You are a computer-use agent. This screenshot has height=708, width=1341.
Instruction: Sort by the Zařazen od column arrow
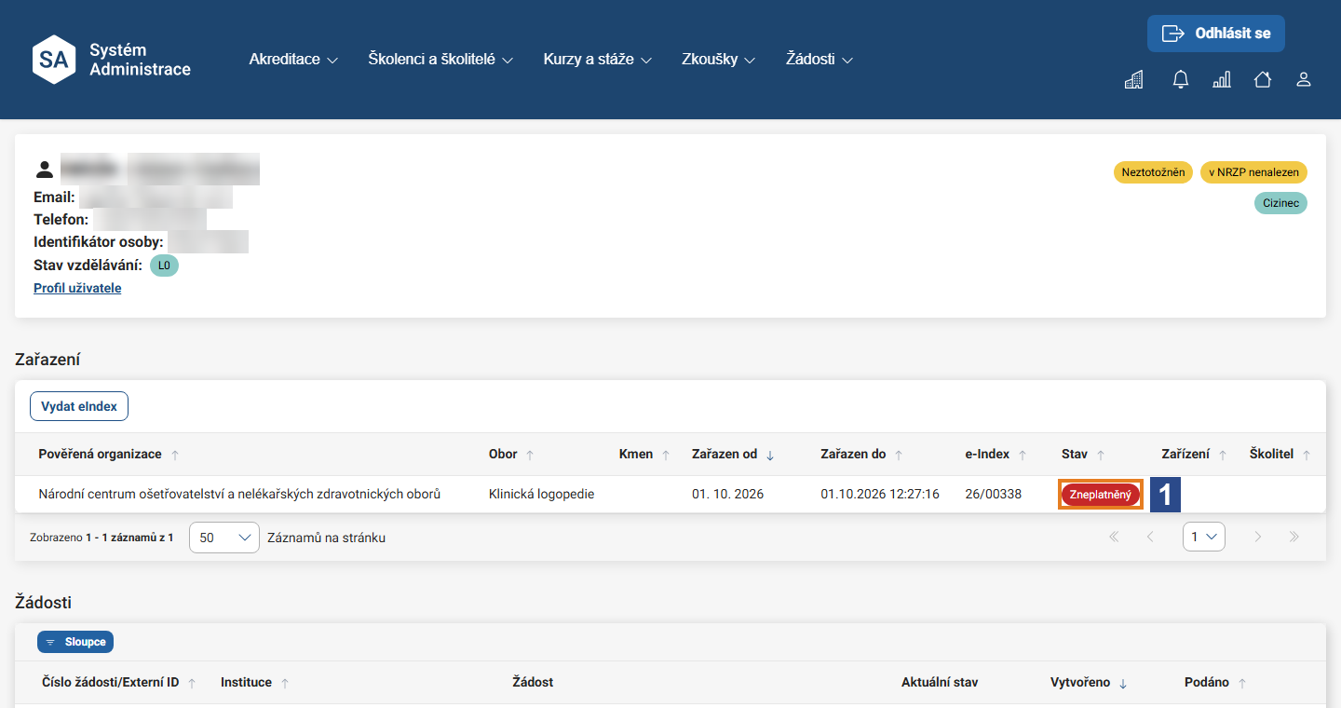point(770,455)
